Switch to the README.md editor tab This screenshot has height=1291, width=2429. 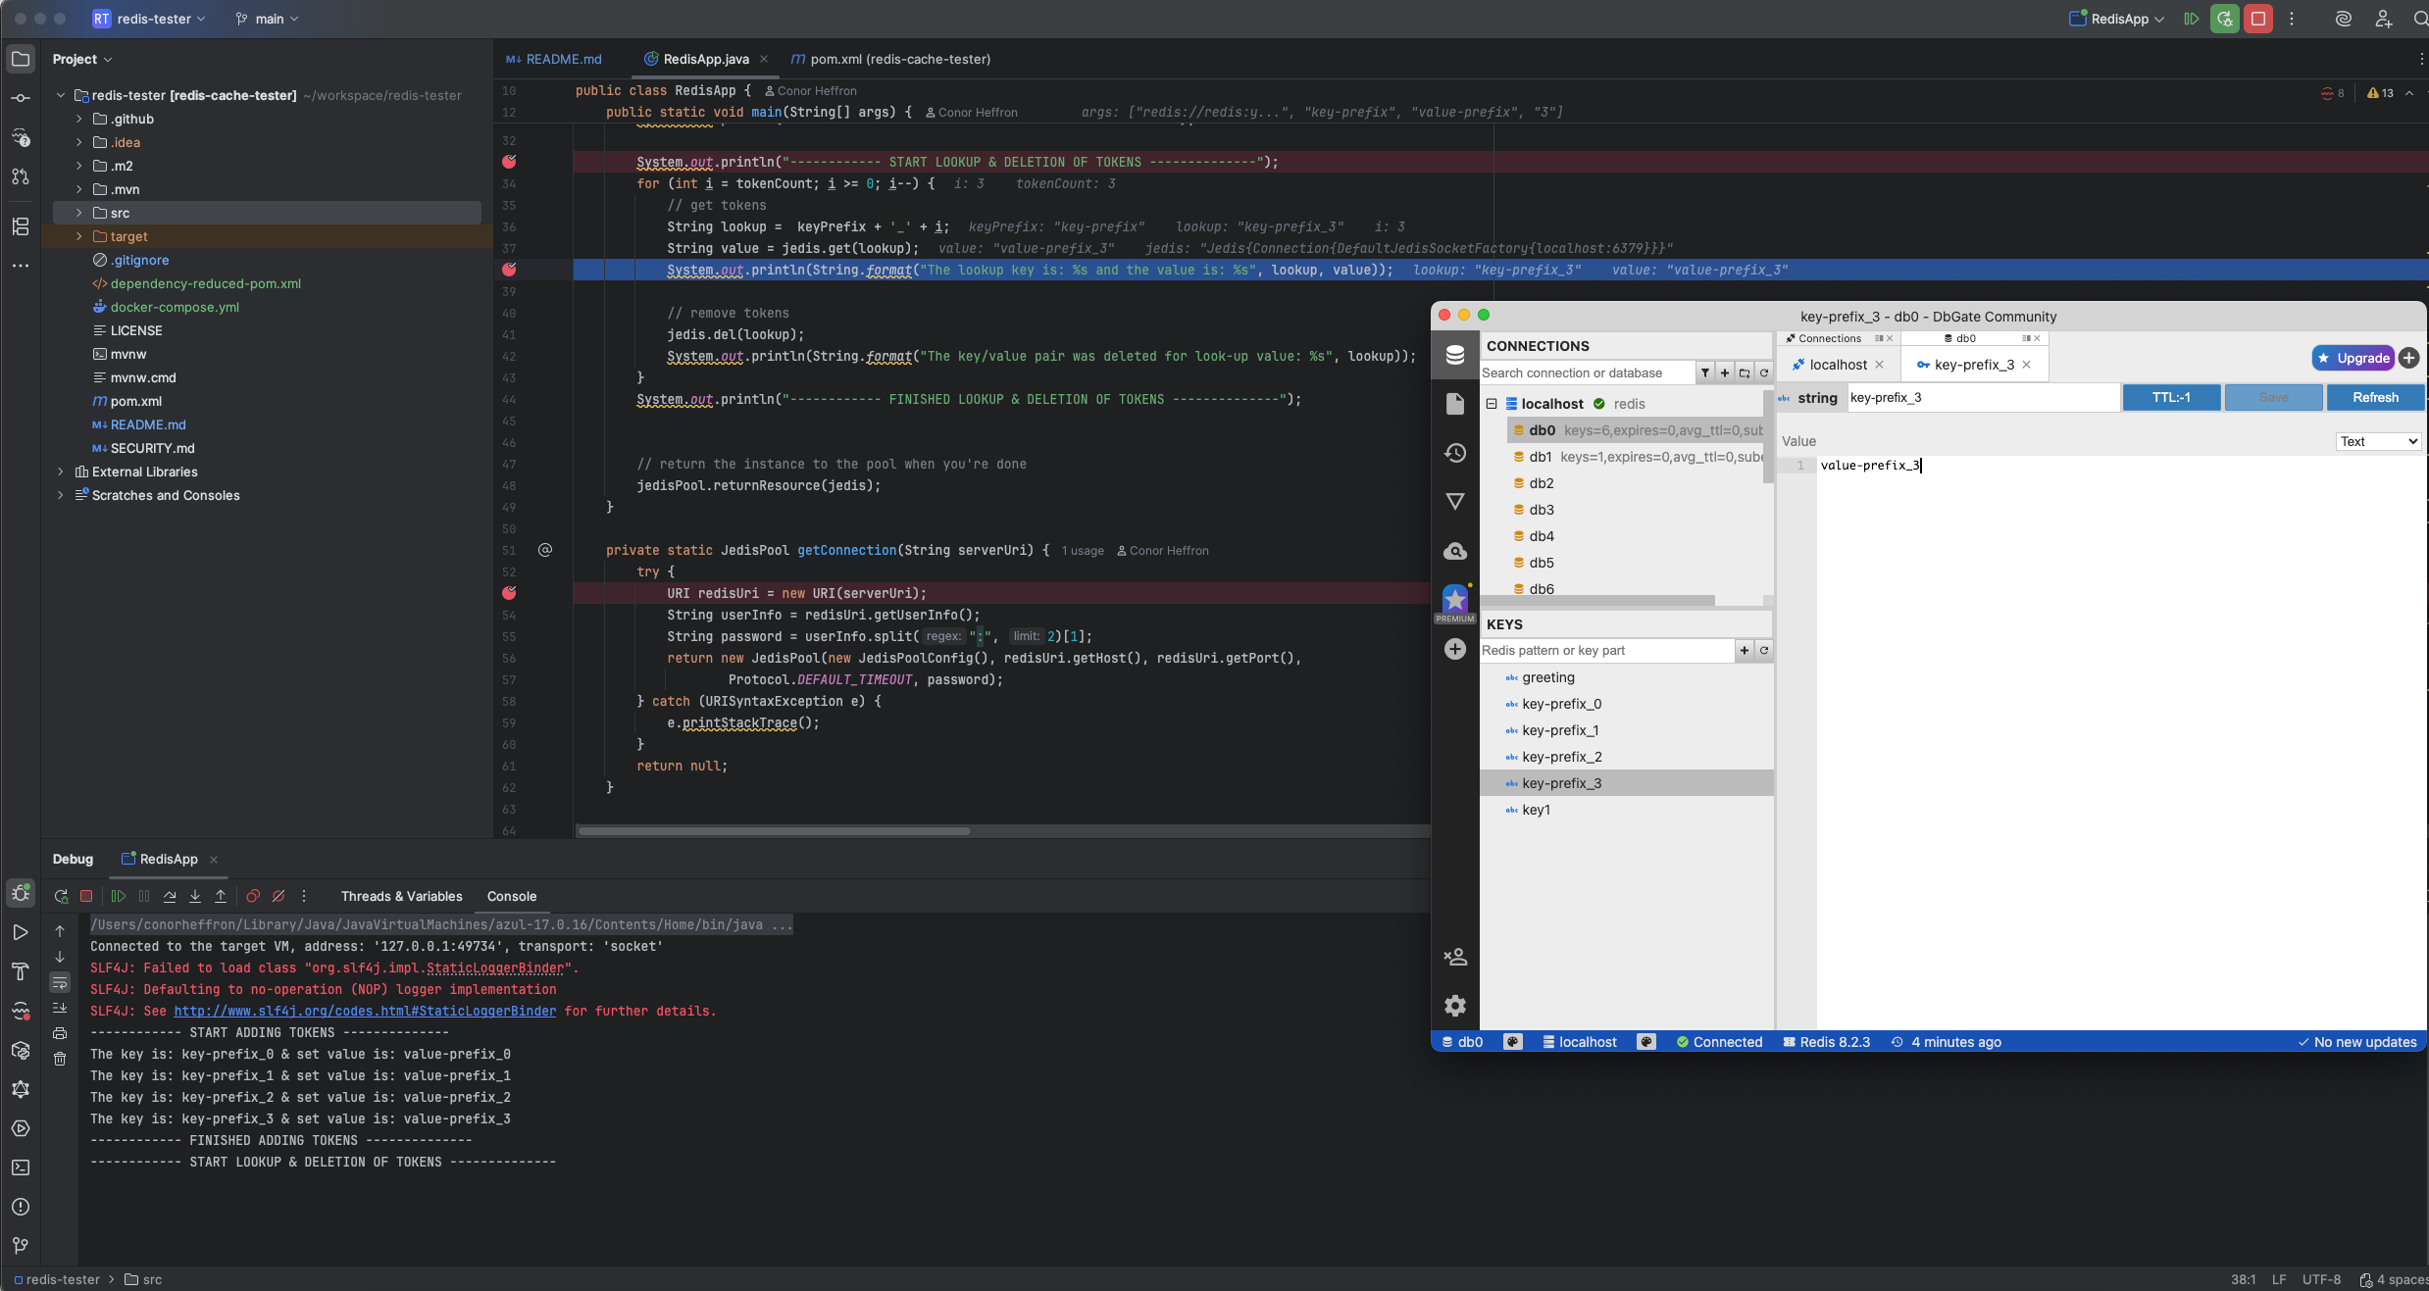point(562,59)
